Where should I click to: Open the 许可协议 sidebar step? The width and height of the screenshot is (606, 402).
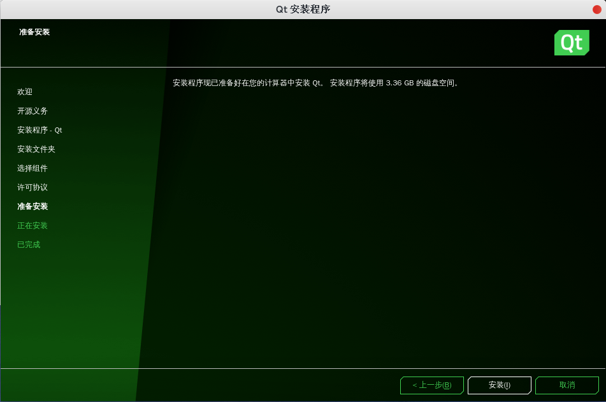32,187
